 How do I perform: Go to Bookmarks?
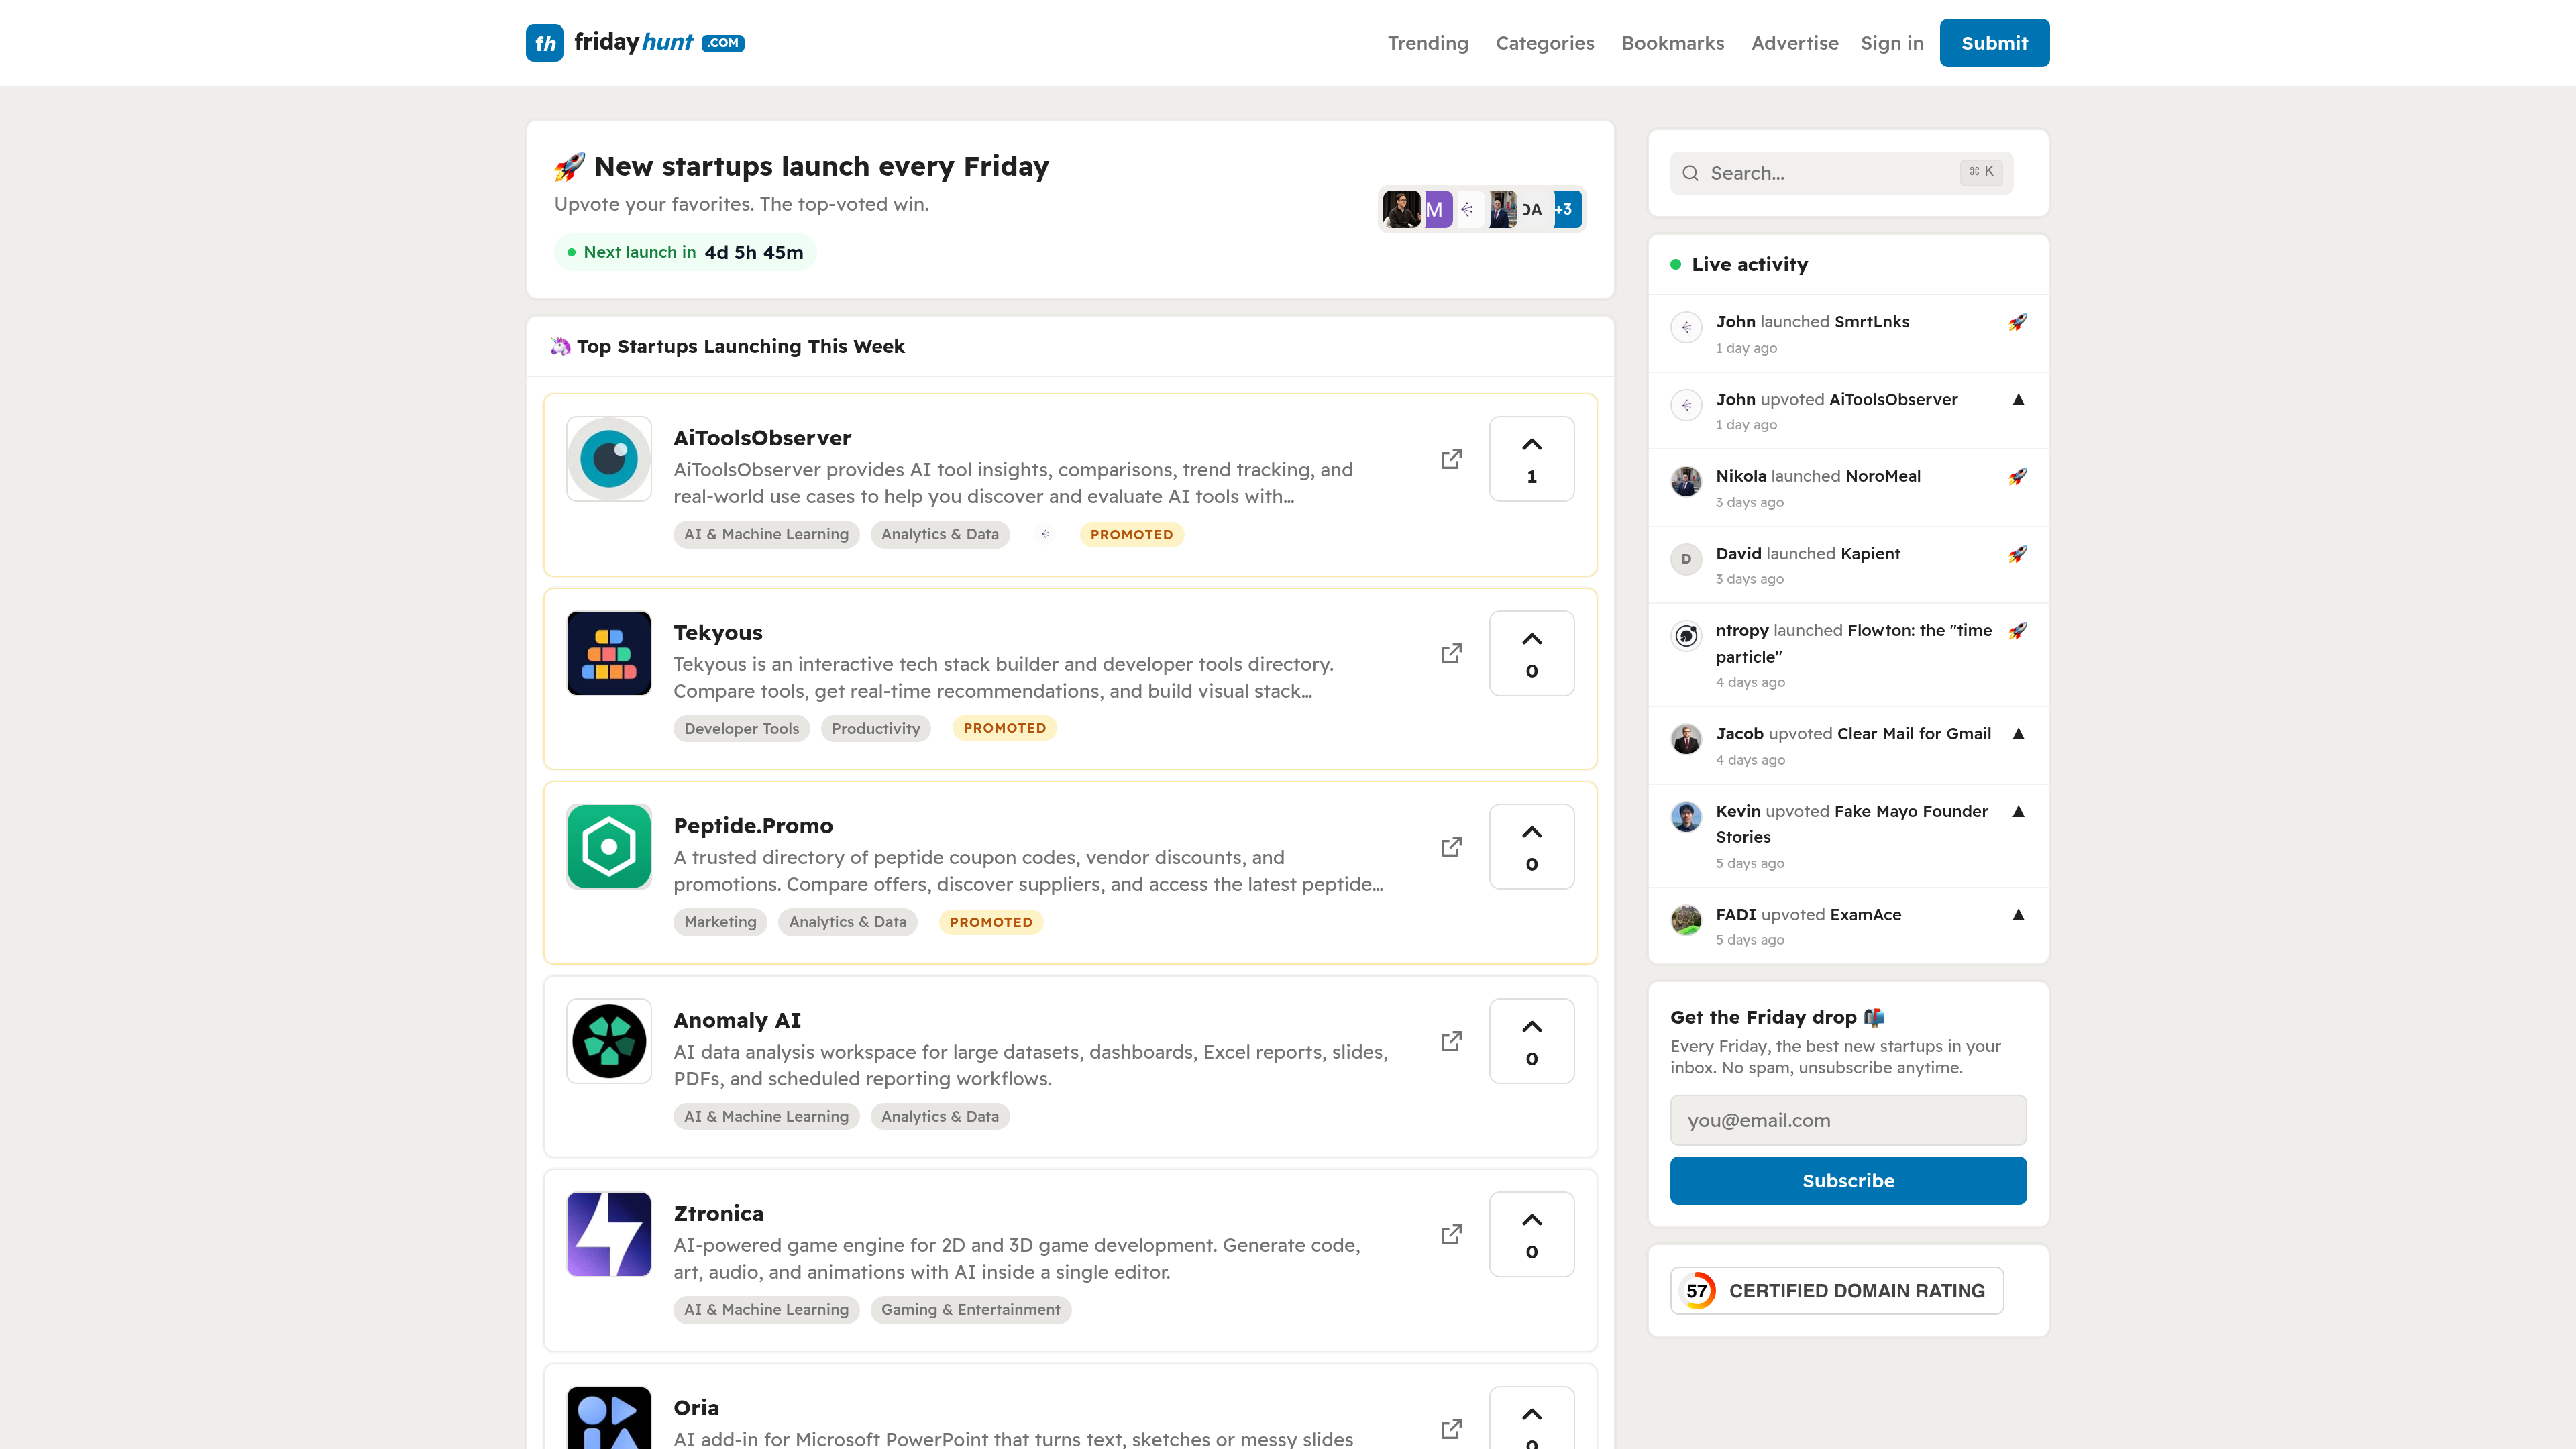tap(1673, 43)
